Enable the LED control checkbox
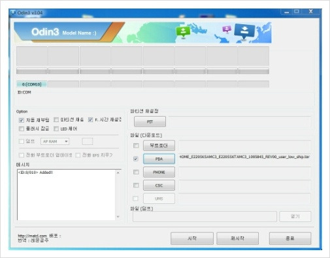The height and width of the screenshot is (258, 330). 56,129
